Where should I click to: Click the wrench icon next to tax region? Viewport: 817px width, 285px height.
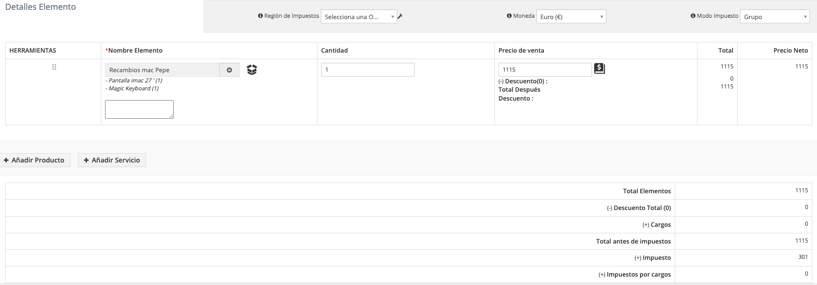(400, 17)
